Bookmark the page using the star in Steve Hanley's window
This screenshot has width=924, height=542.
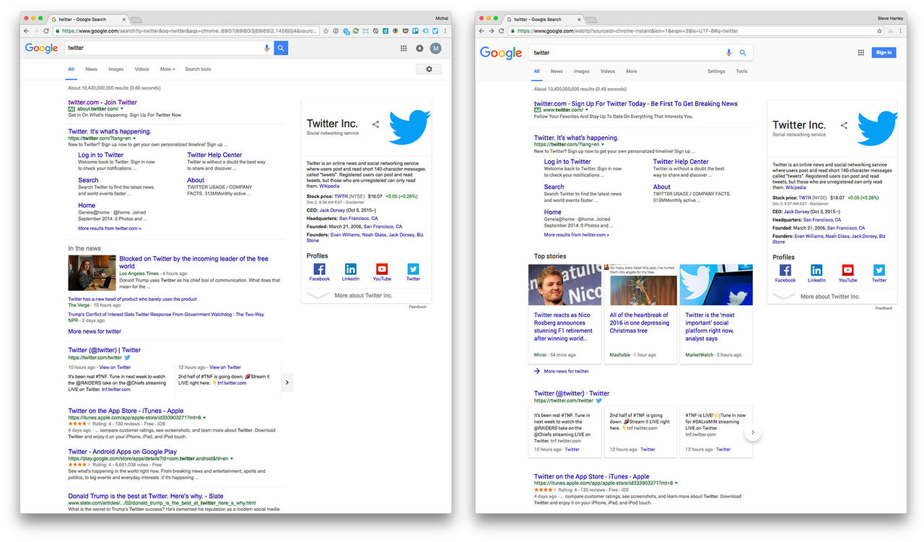point(879,31)
